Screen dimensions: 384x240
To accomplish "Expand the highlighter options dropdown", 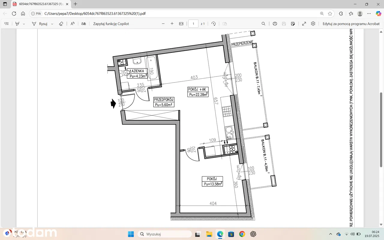I will click(x=24, y=24).
